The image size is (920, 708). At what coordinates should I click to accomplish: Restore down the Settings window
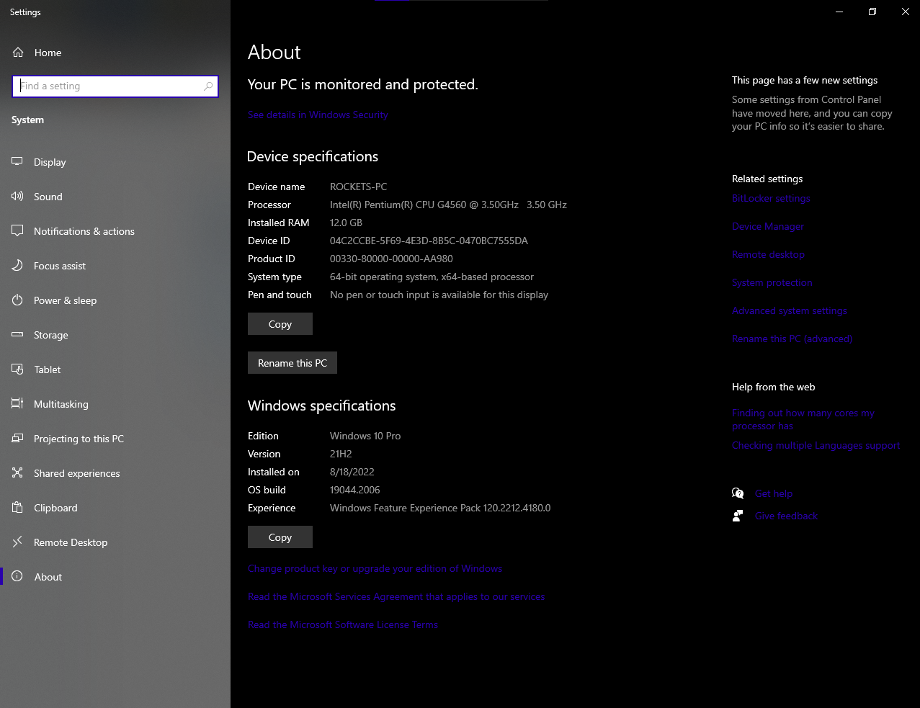(x=872, y=12)
